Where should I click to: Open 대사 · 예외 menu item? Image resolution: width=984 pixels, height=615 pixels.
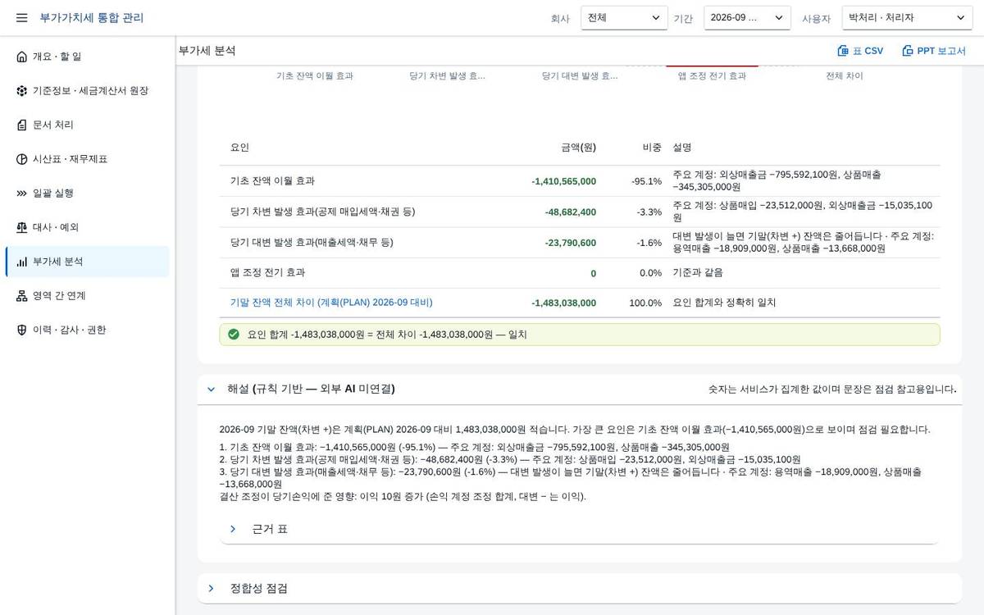point(87,227)
